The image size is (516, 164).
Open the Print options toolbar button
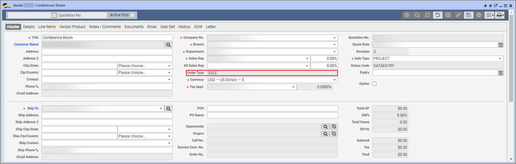tap(499, 15)
